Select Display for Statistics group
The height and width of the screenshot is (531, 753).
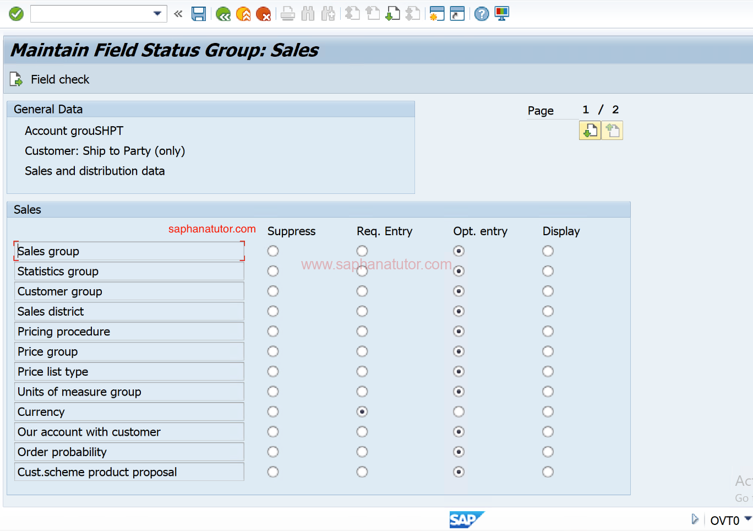[548, 271]
